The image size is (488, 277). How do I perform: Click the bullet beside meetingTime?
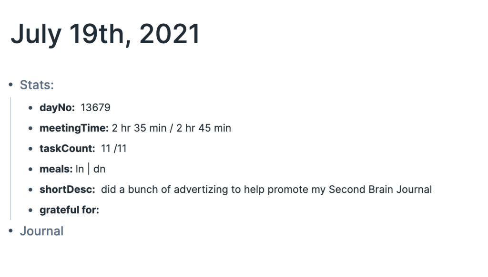pos(30,128)
